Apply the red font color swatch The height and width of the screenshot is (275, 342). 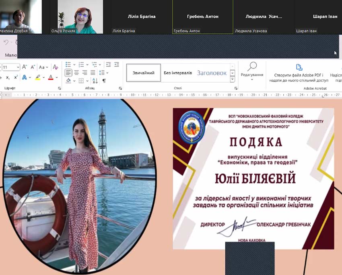[51, 77]
